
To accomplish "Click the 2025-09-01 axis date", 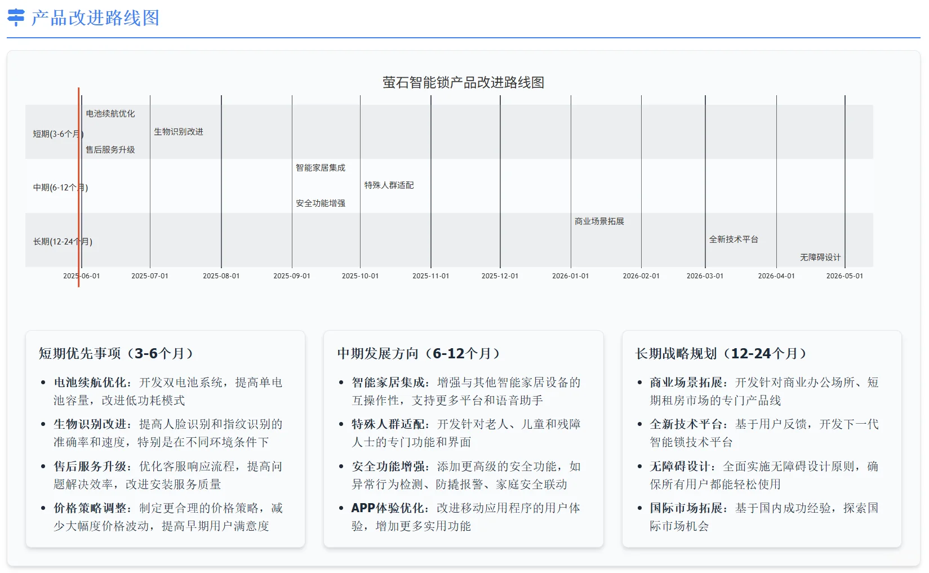I will pos(292,276).
